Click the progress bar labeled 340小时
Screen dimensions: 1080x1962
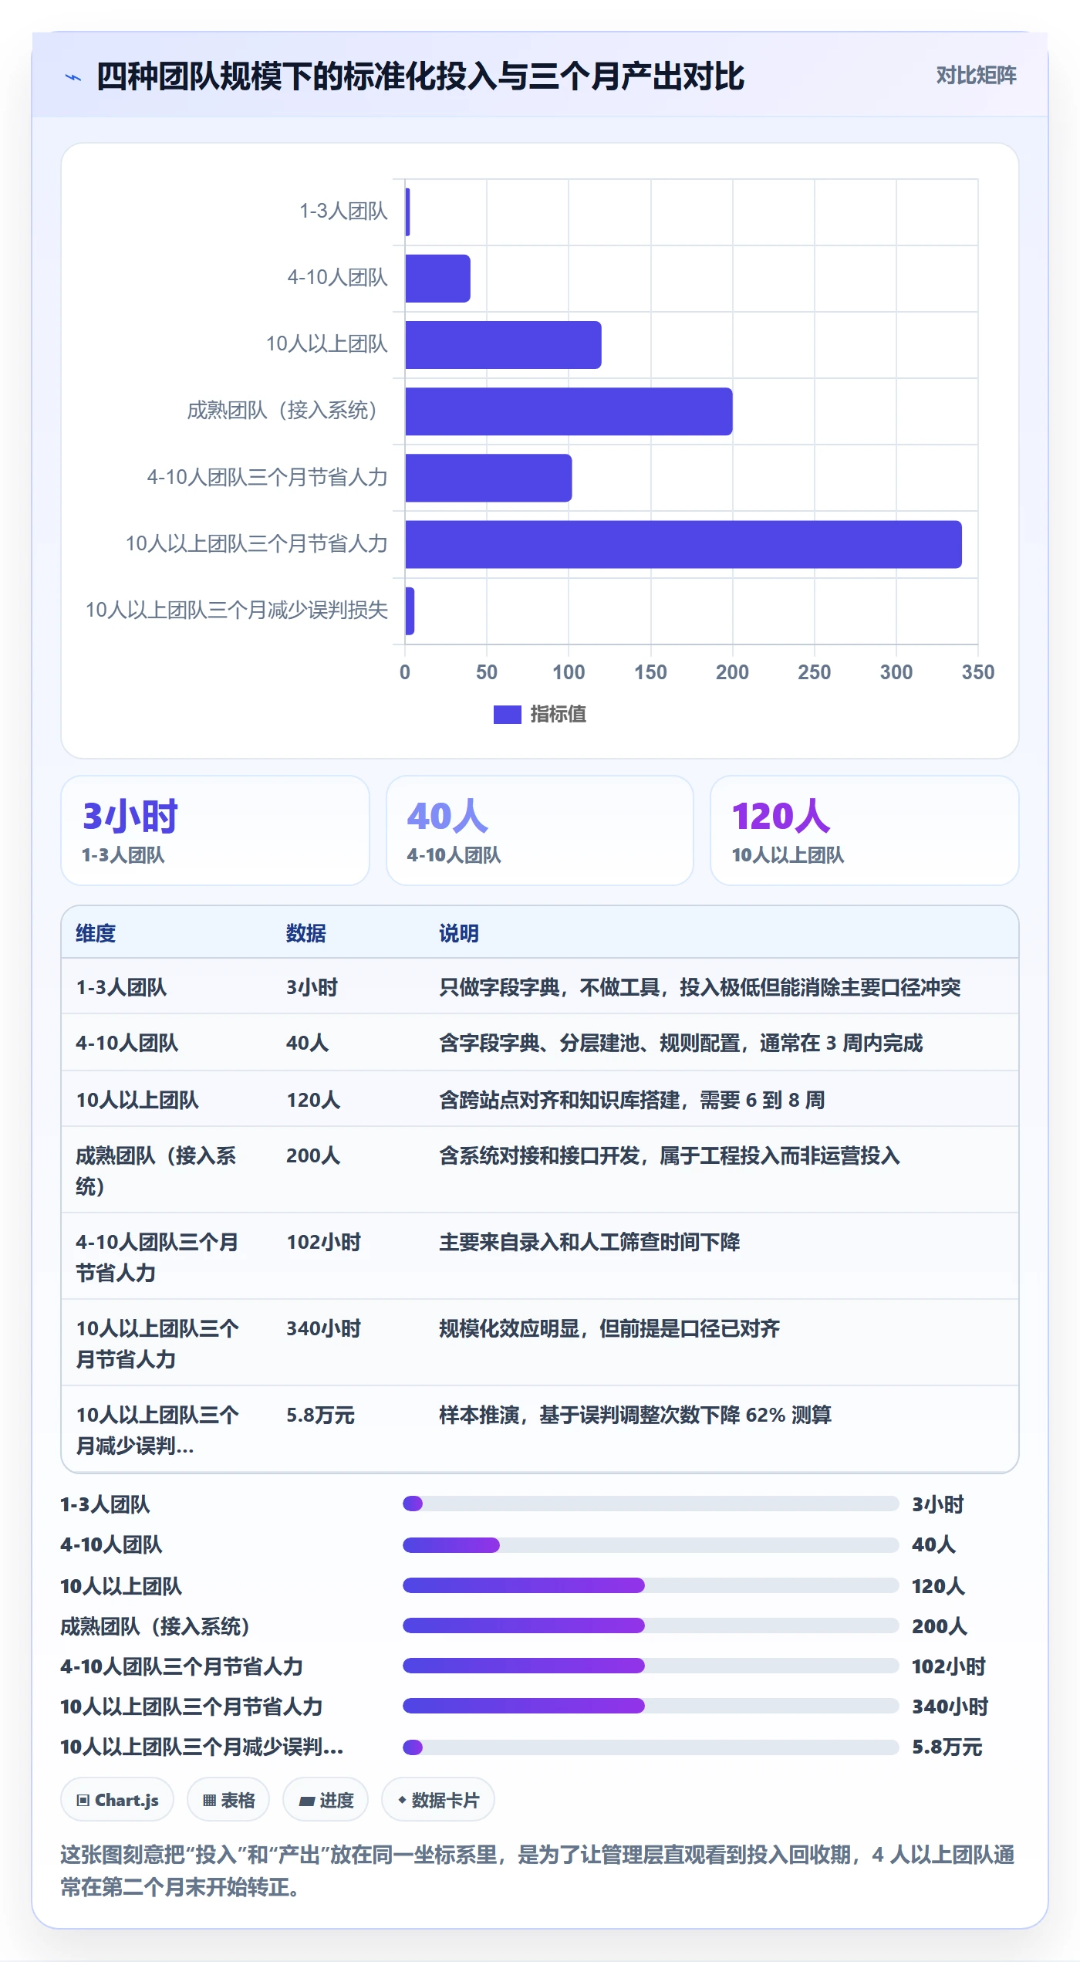tap(650, 1706)
